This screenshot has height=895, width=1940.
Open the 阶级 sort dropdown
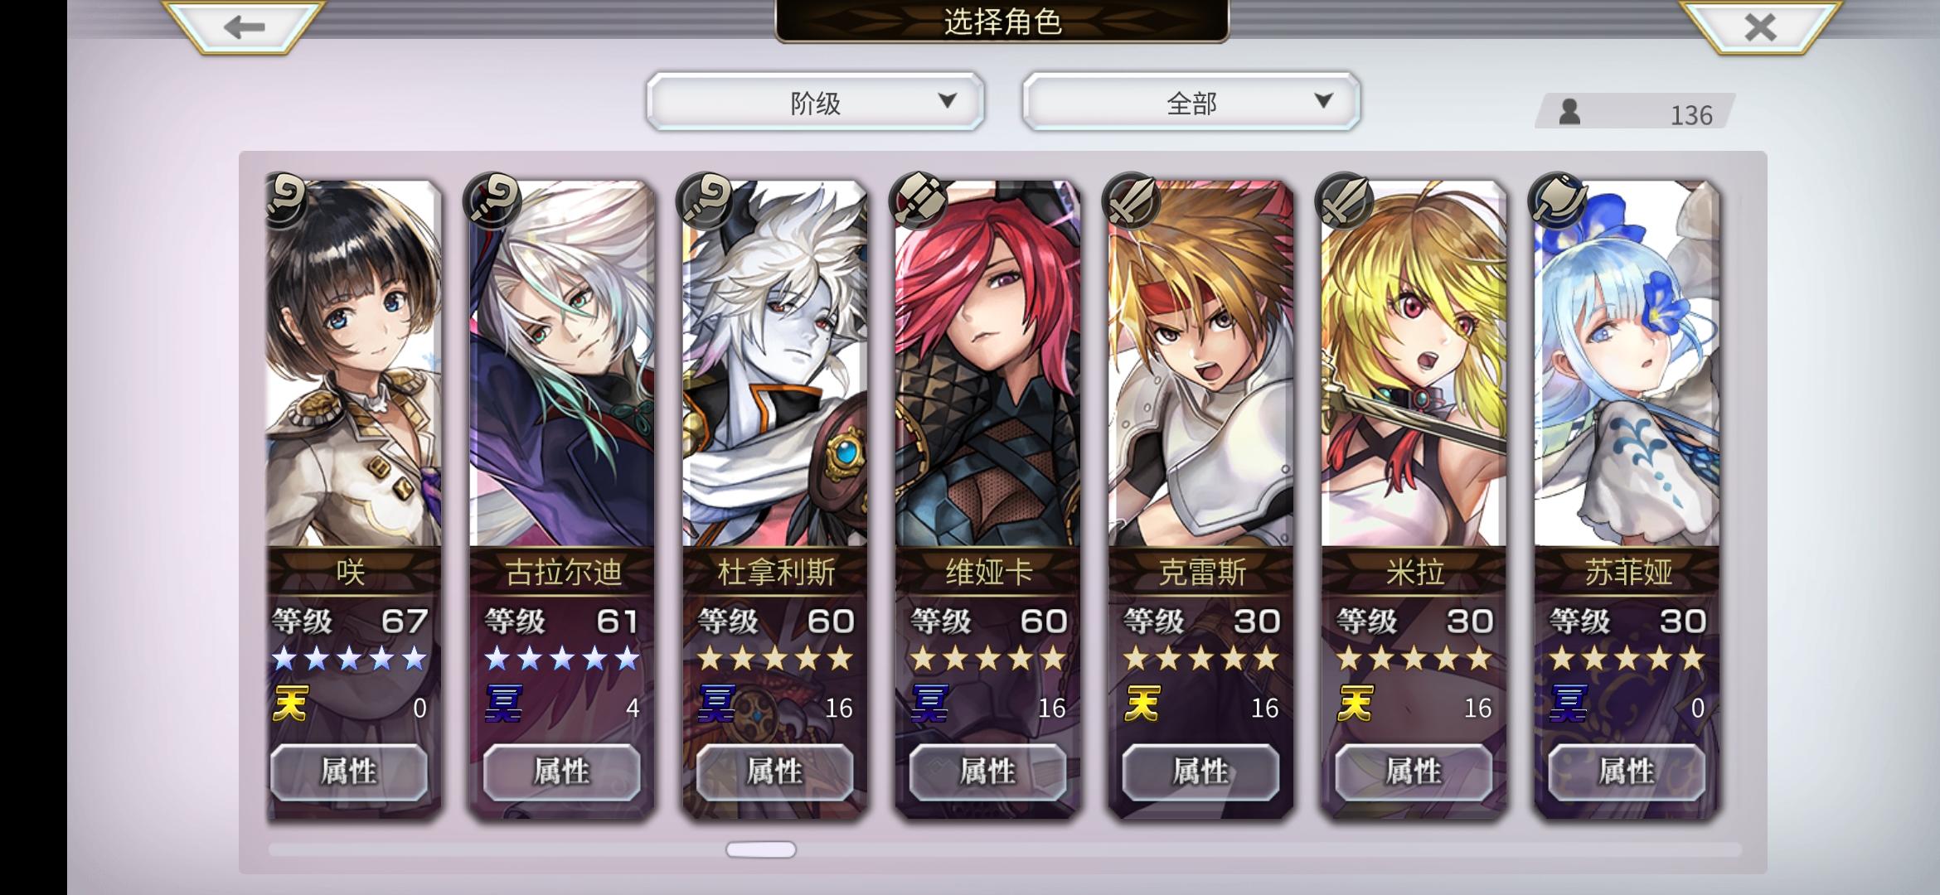point(815,102)
